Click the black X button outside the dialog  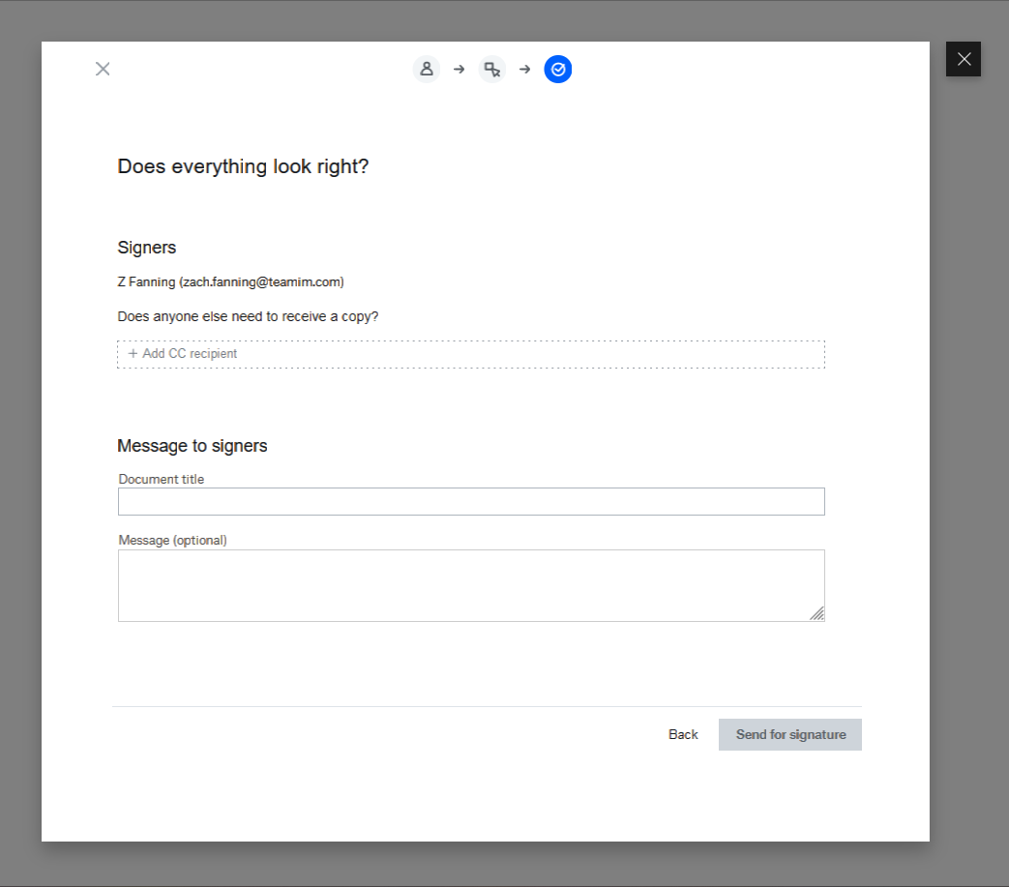pyautogui.click(x=964, y=59)
